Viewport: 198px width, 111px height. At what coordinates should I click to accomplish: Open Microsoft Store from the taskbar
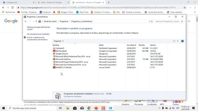tap(75, 108)
